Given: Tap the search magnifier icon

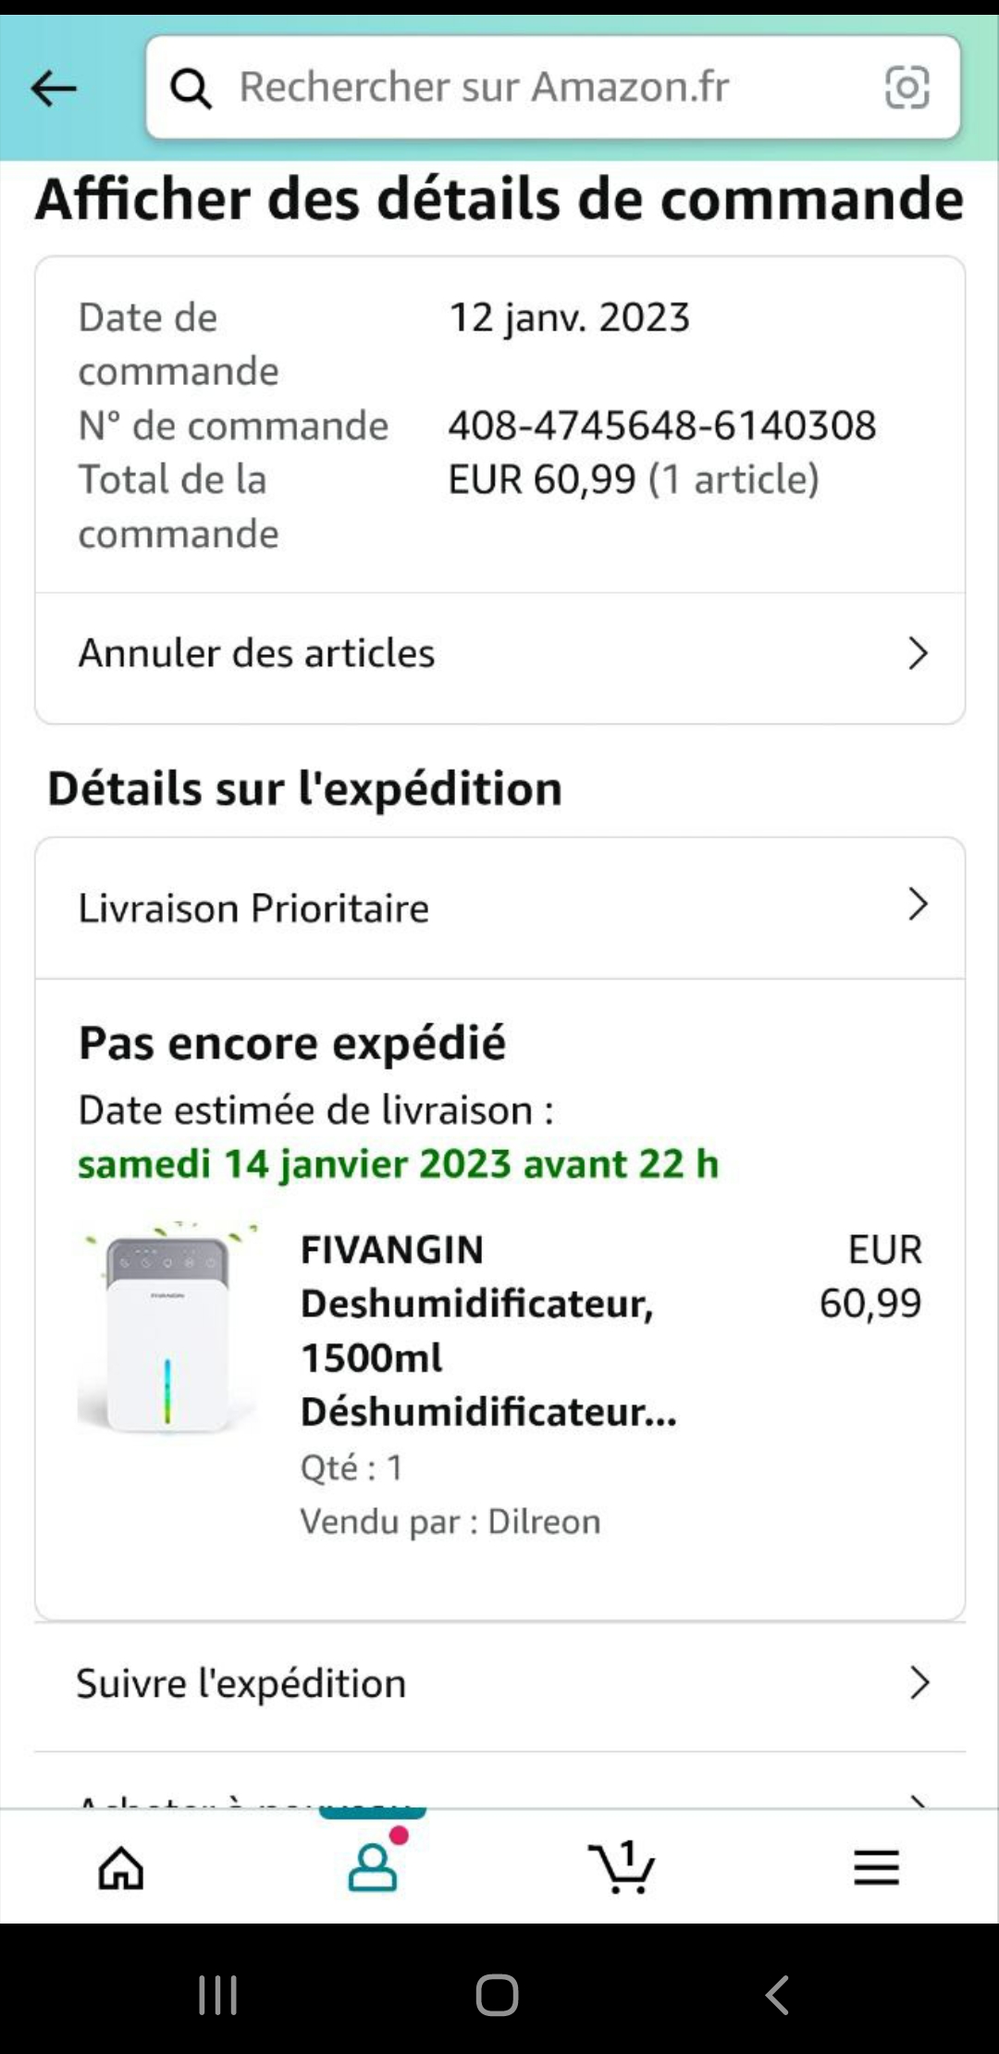Looking at the screenshot, I should (191, 89).
